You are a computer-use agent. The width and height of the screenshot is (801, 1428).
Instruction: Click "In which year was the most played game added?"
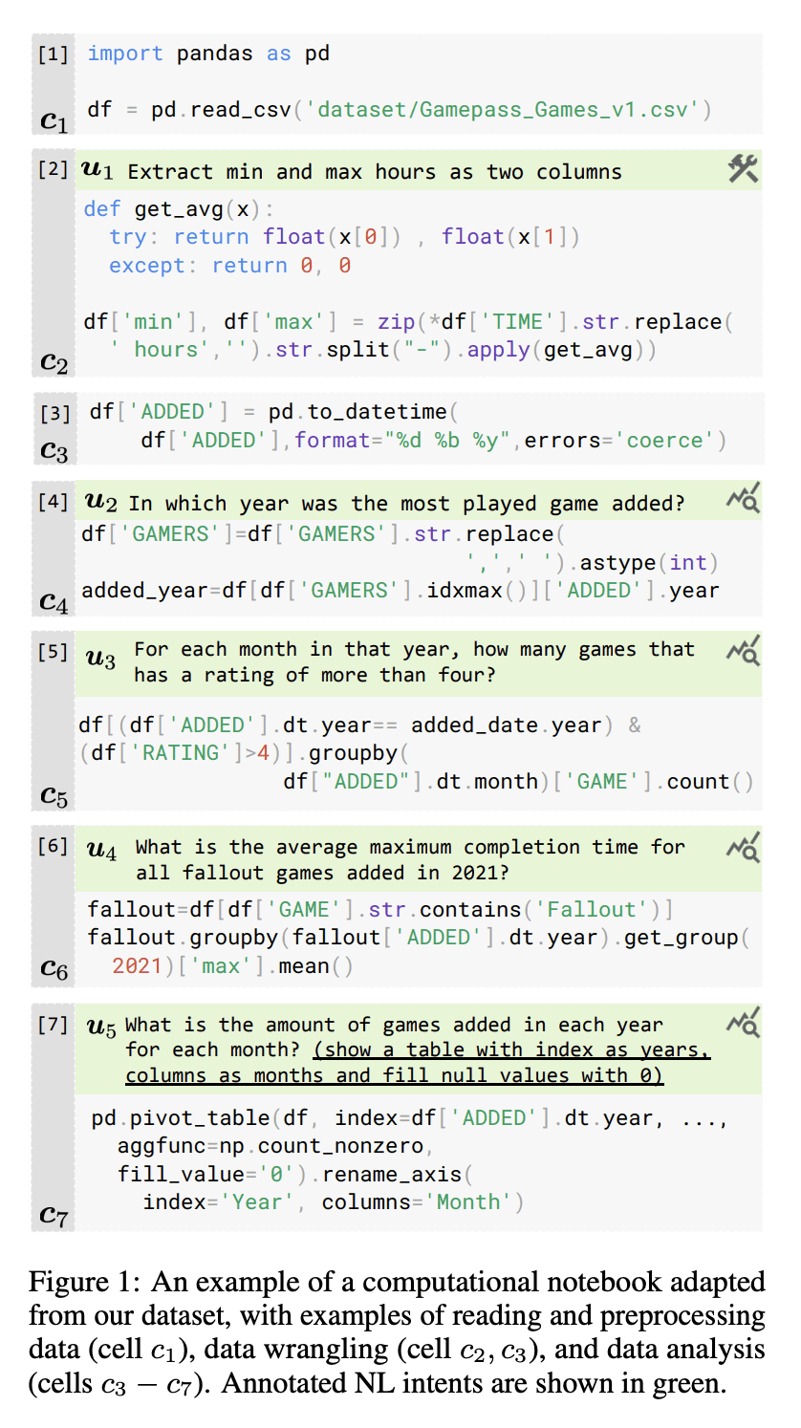tap(406, 504)
